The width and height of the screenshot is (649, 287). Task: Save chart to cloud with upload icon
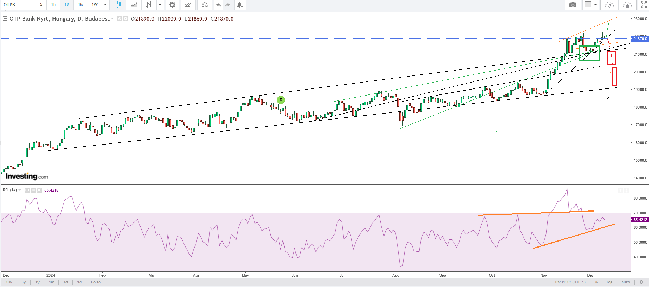pyautogui.click(x=627, y=5)
